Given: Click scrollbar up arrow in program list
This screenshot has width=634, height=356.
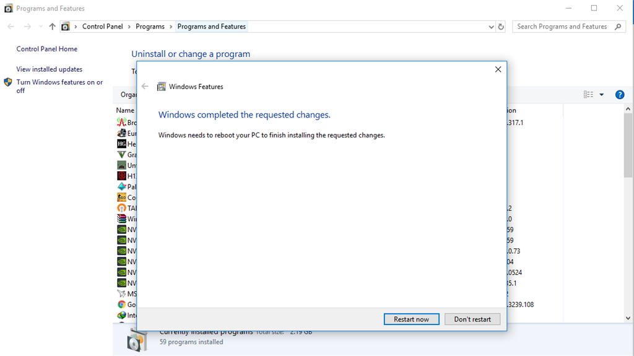Looking at the screenshot, I should point(628,109).
